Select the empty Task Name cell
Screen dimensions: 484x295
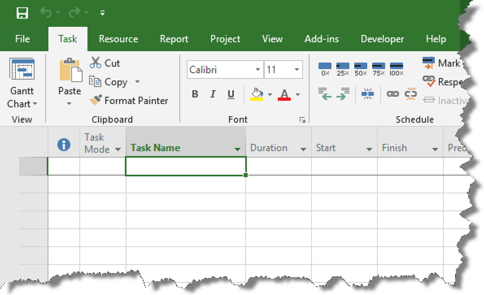(185, 166)
